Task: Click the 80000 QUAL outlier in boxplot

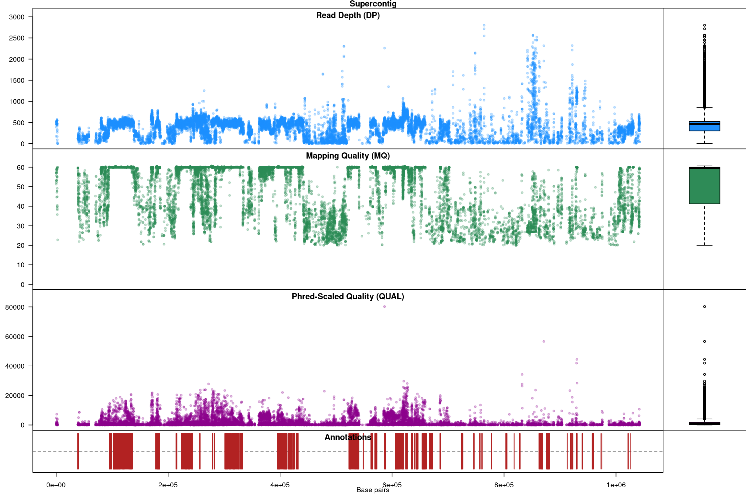Action: [x=704, y=306]
